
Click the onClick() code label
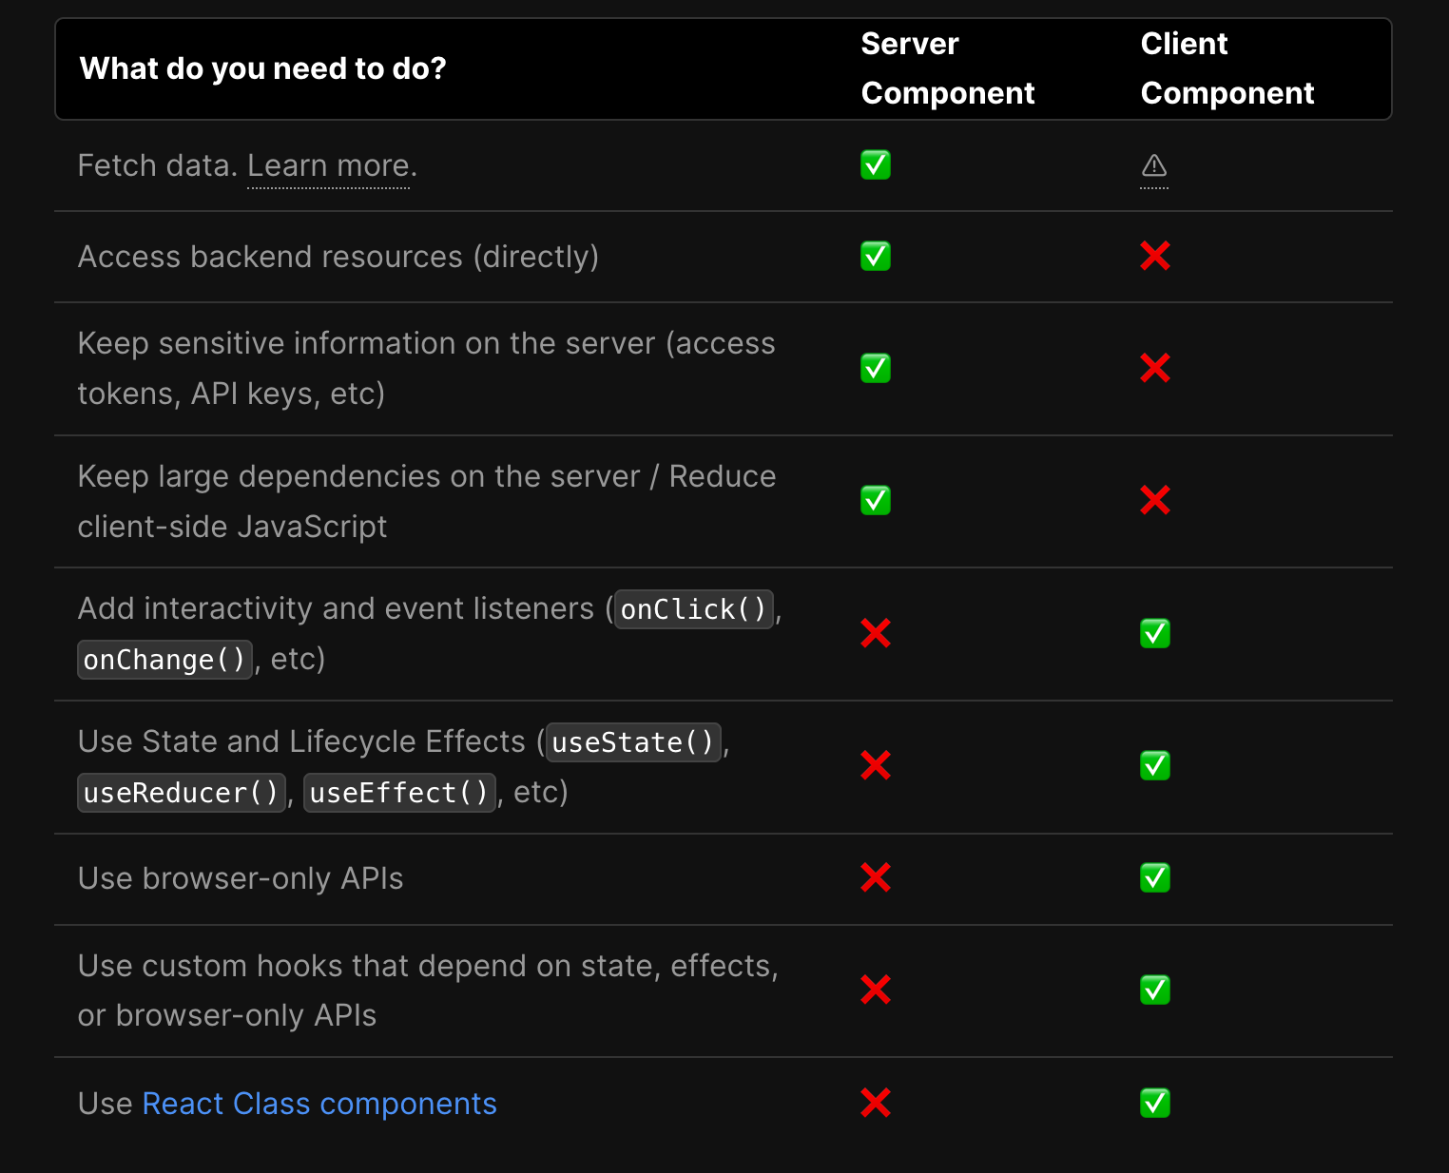pyautogui.click(x=694, y=609)
